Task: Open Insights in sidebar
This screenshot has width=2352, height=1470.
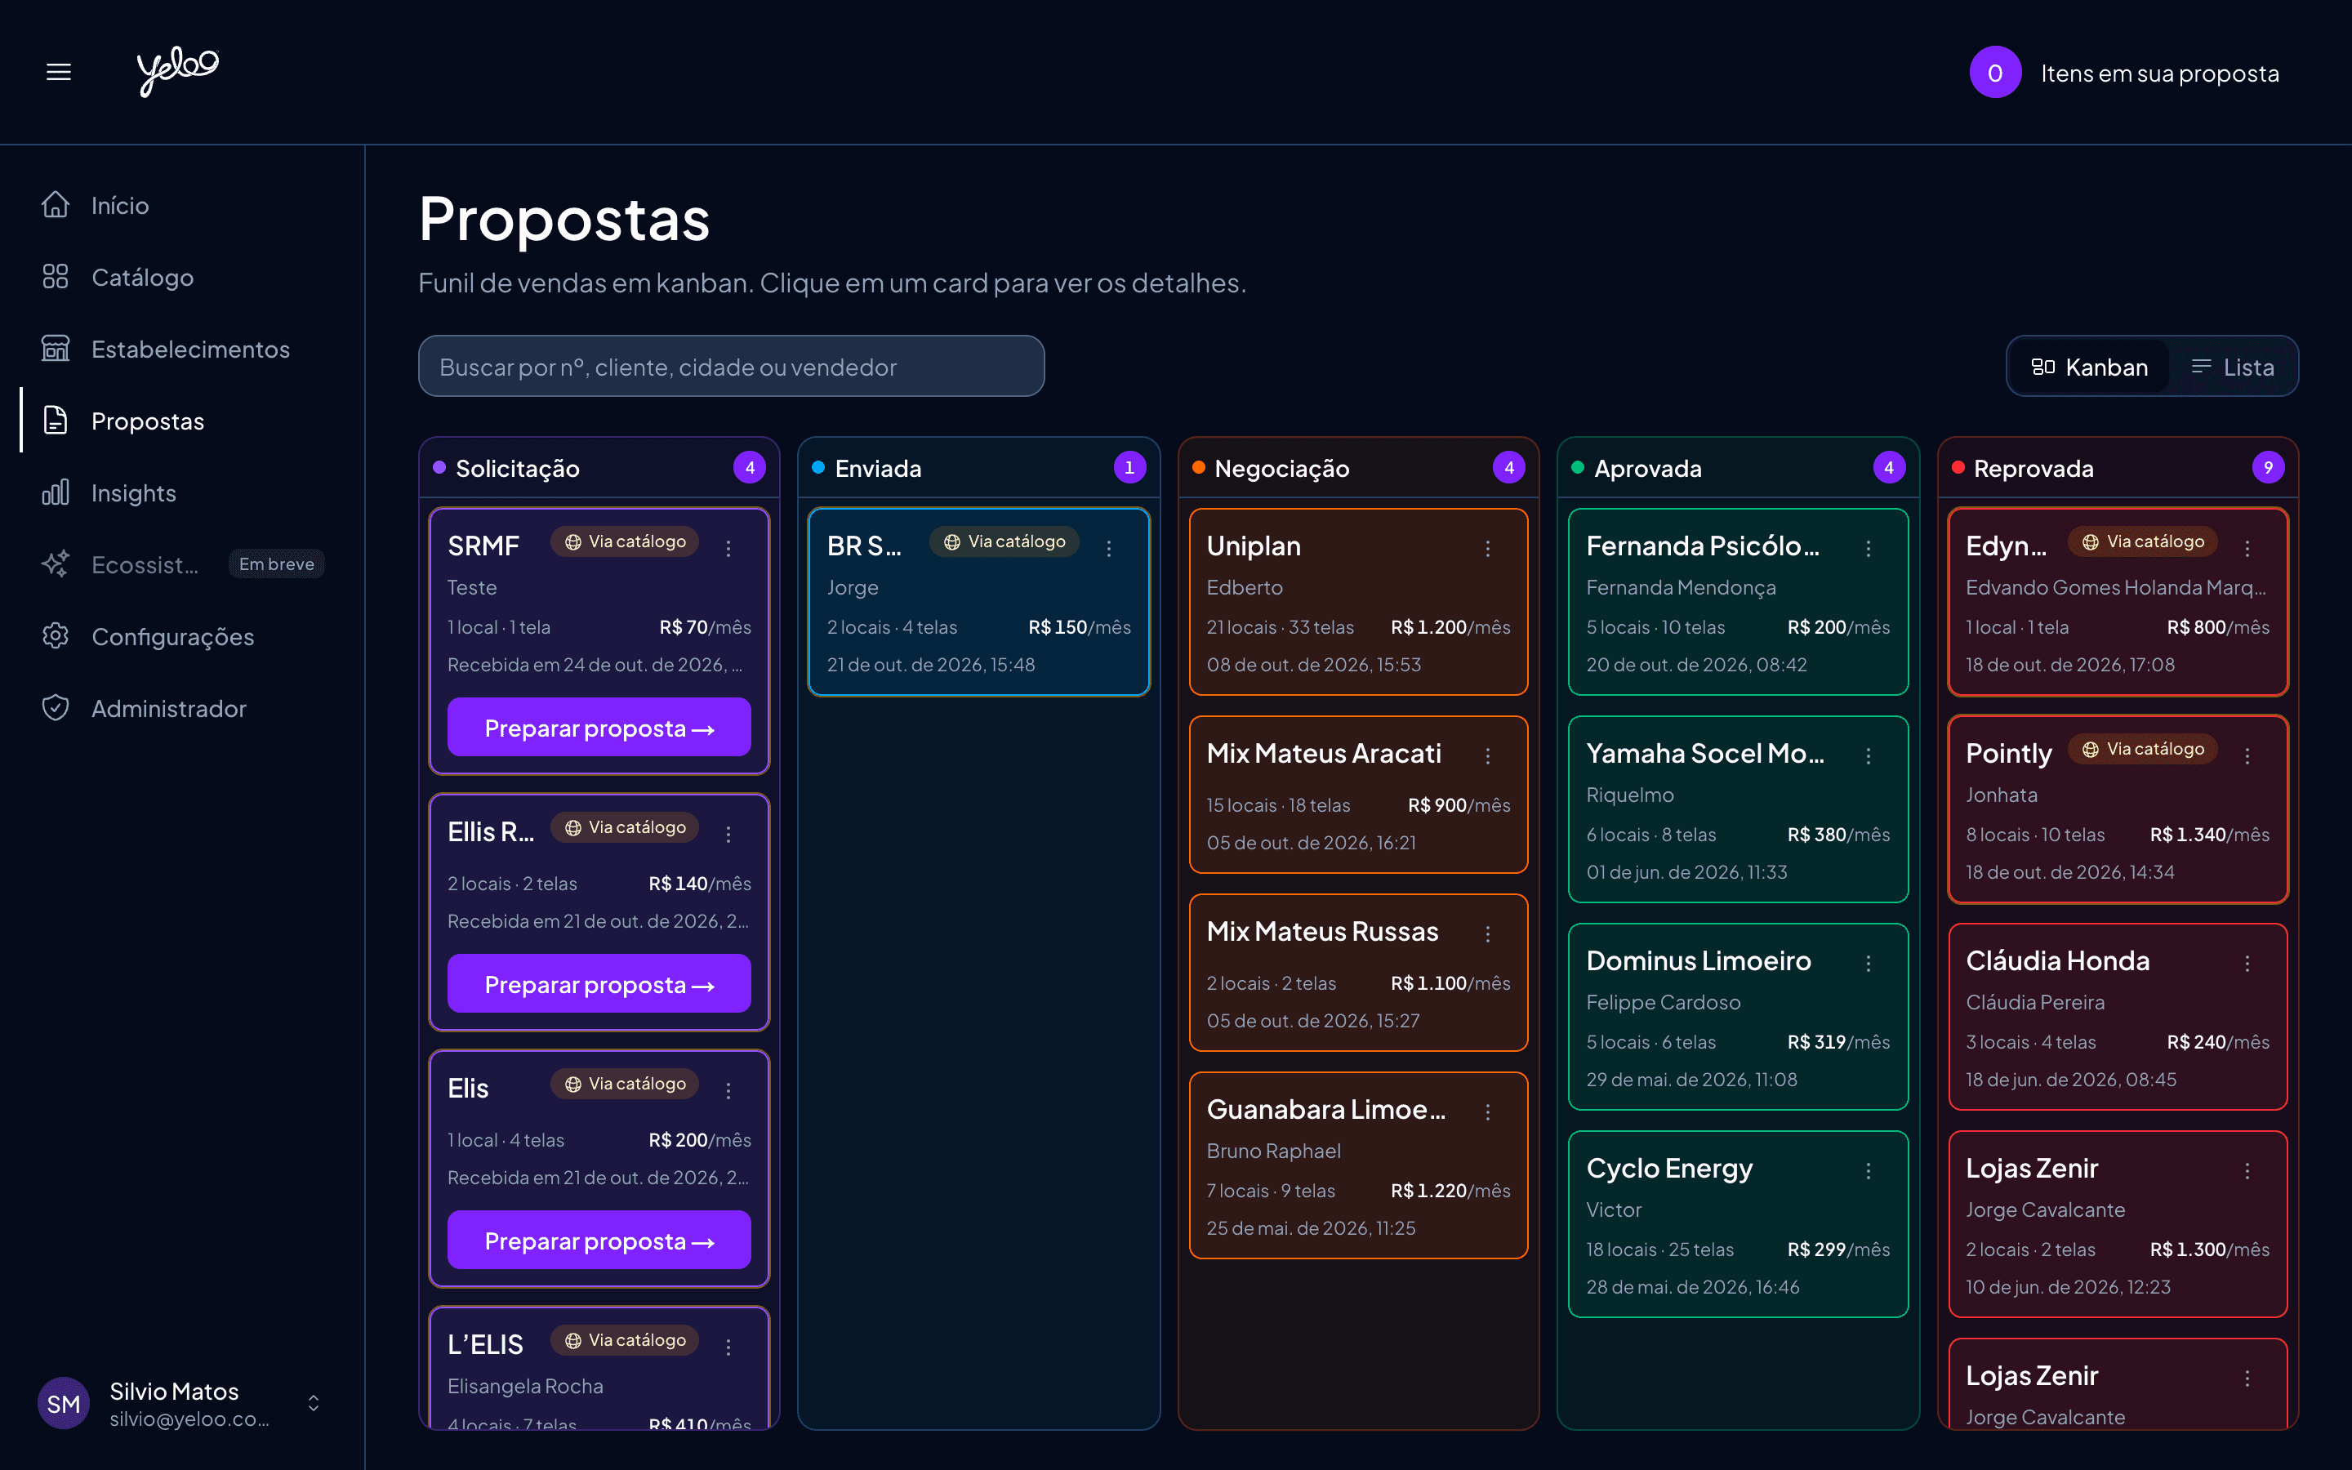Action: click(x=134, y=493)
